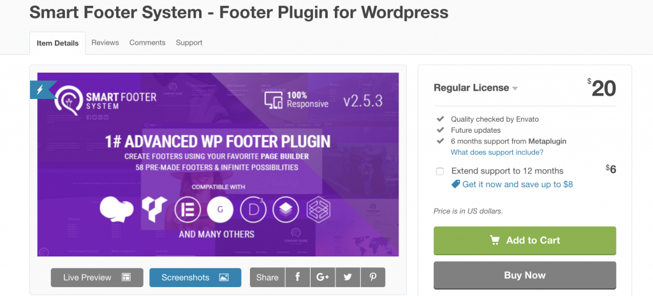Click the plugin preview banner image

(x=218, y=165)
